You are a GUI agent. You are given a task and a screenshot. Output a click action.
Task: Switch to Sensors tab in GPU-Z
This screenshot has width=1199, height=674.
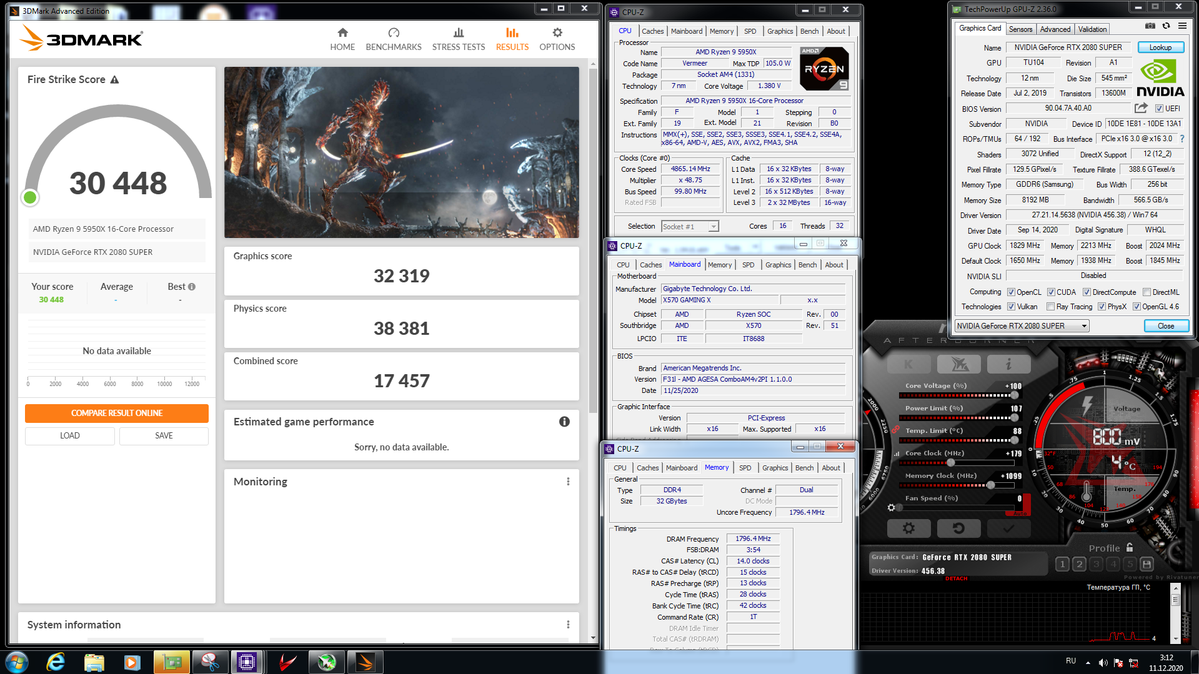click(1020, 29)
